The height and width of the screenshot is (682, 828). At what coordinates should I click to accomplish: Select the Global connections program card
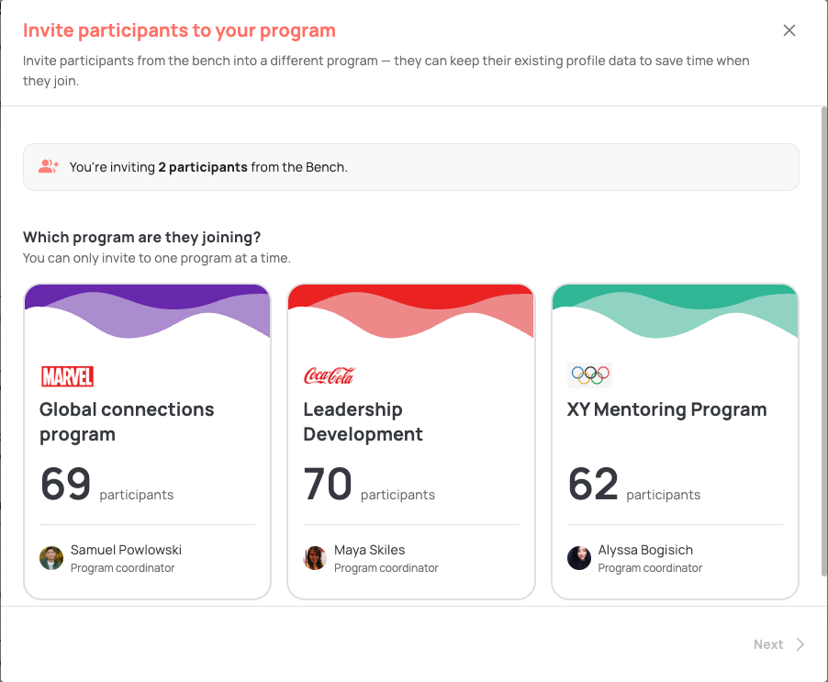pos(147,442)
